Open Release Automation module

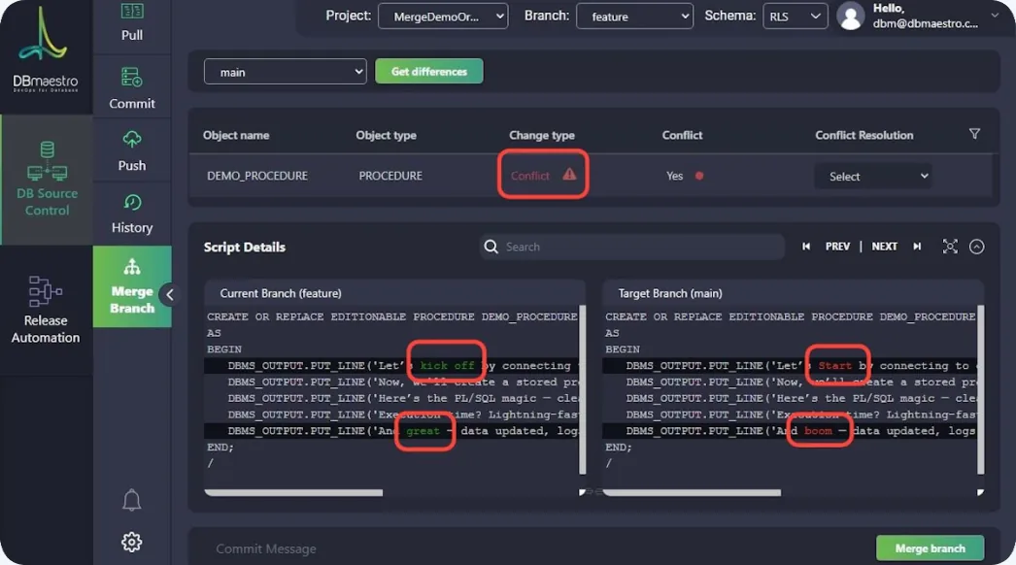(46, 309)
